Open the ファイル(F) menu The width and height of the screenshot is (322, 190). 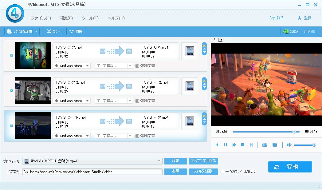pos(41,18)
